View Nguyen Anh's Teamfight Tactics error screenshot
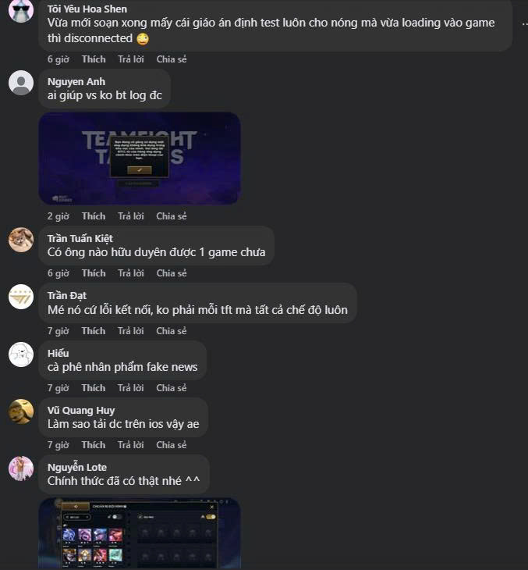 (x=140, y=159)
